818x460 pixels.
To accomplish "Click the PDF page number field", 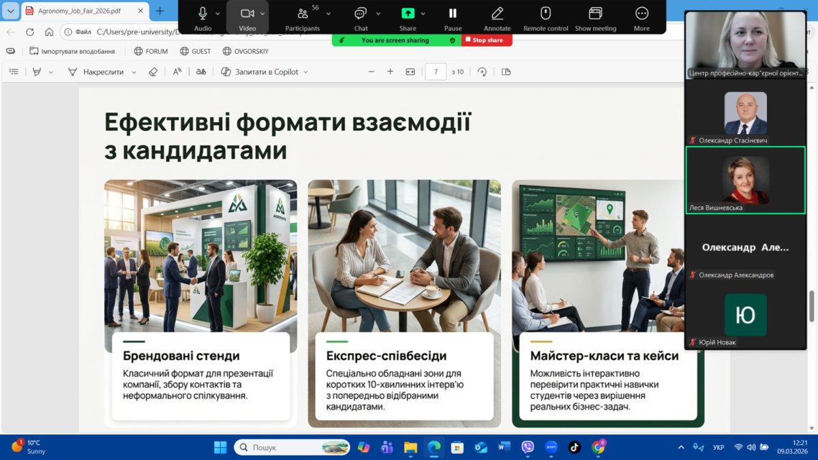I will click(436, 72).
